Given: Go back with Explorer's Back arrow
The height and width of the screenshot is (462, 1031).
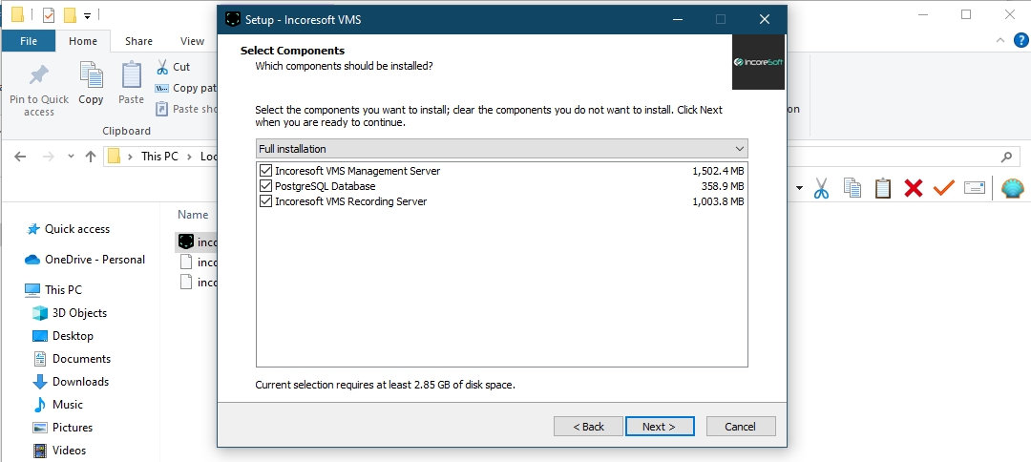Looking at the screenshot, I should pos(20,157).
